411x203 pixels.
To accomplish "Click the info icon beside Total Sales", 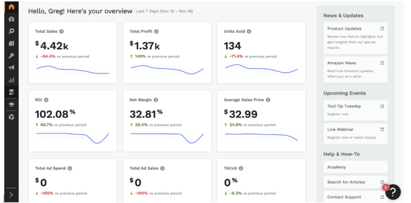I will click(61, 31).
